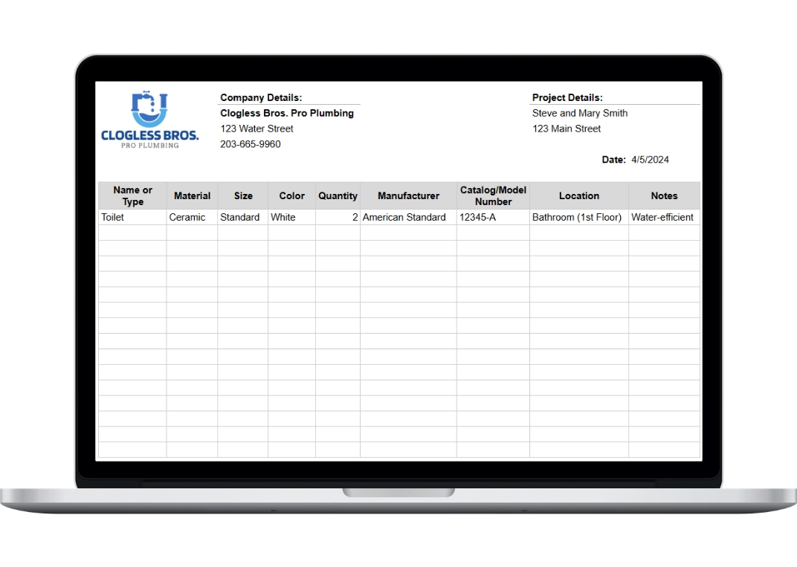The width and height of the screenshot is (797, 567).
Task: Select the Location column header
Action: pos(578,196)
